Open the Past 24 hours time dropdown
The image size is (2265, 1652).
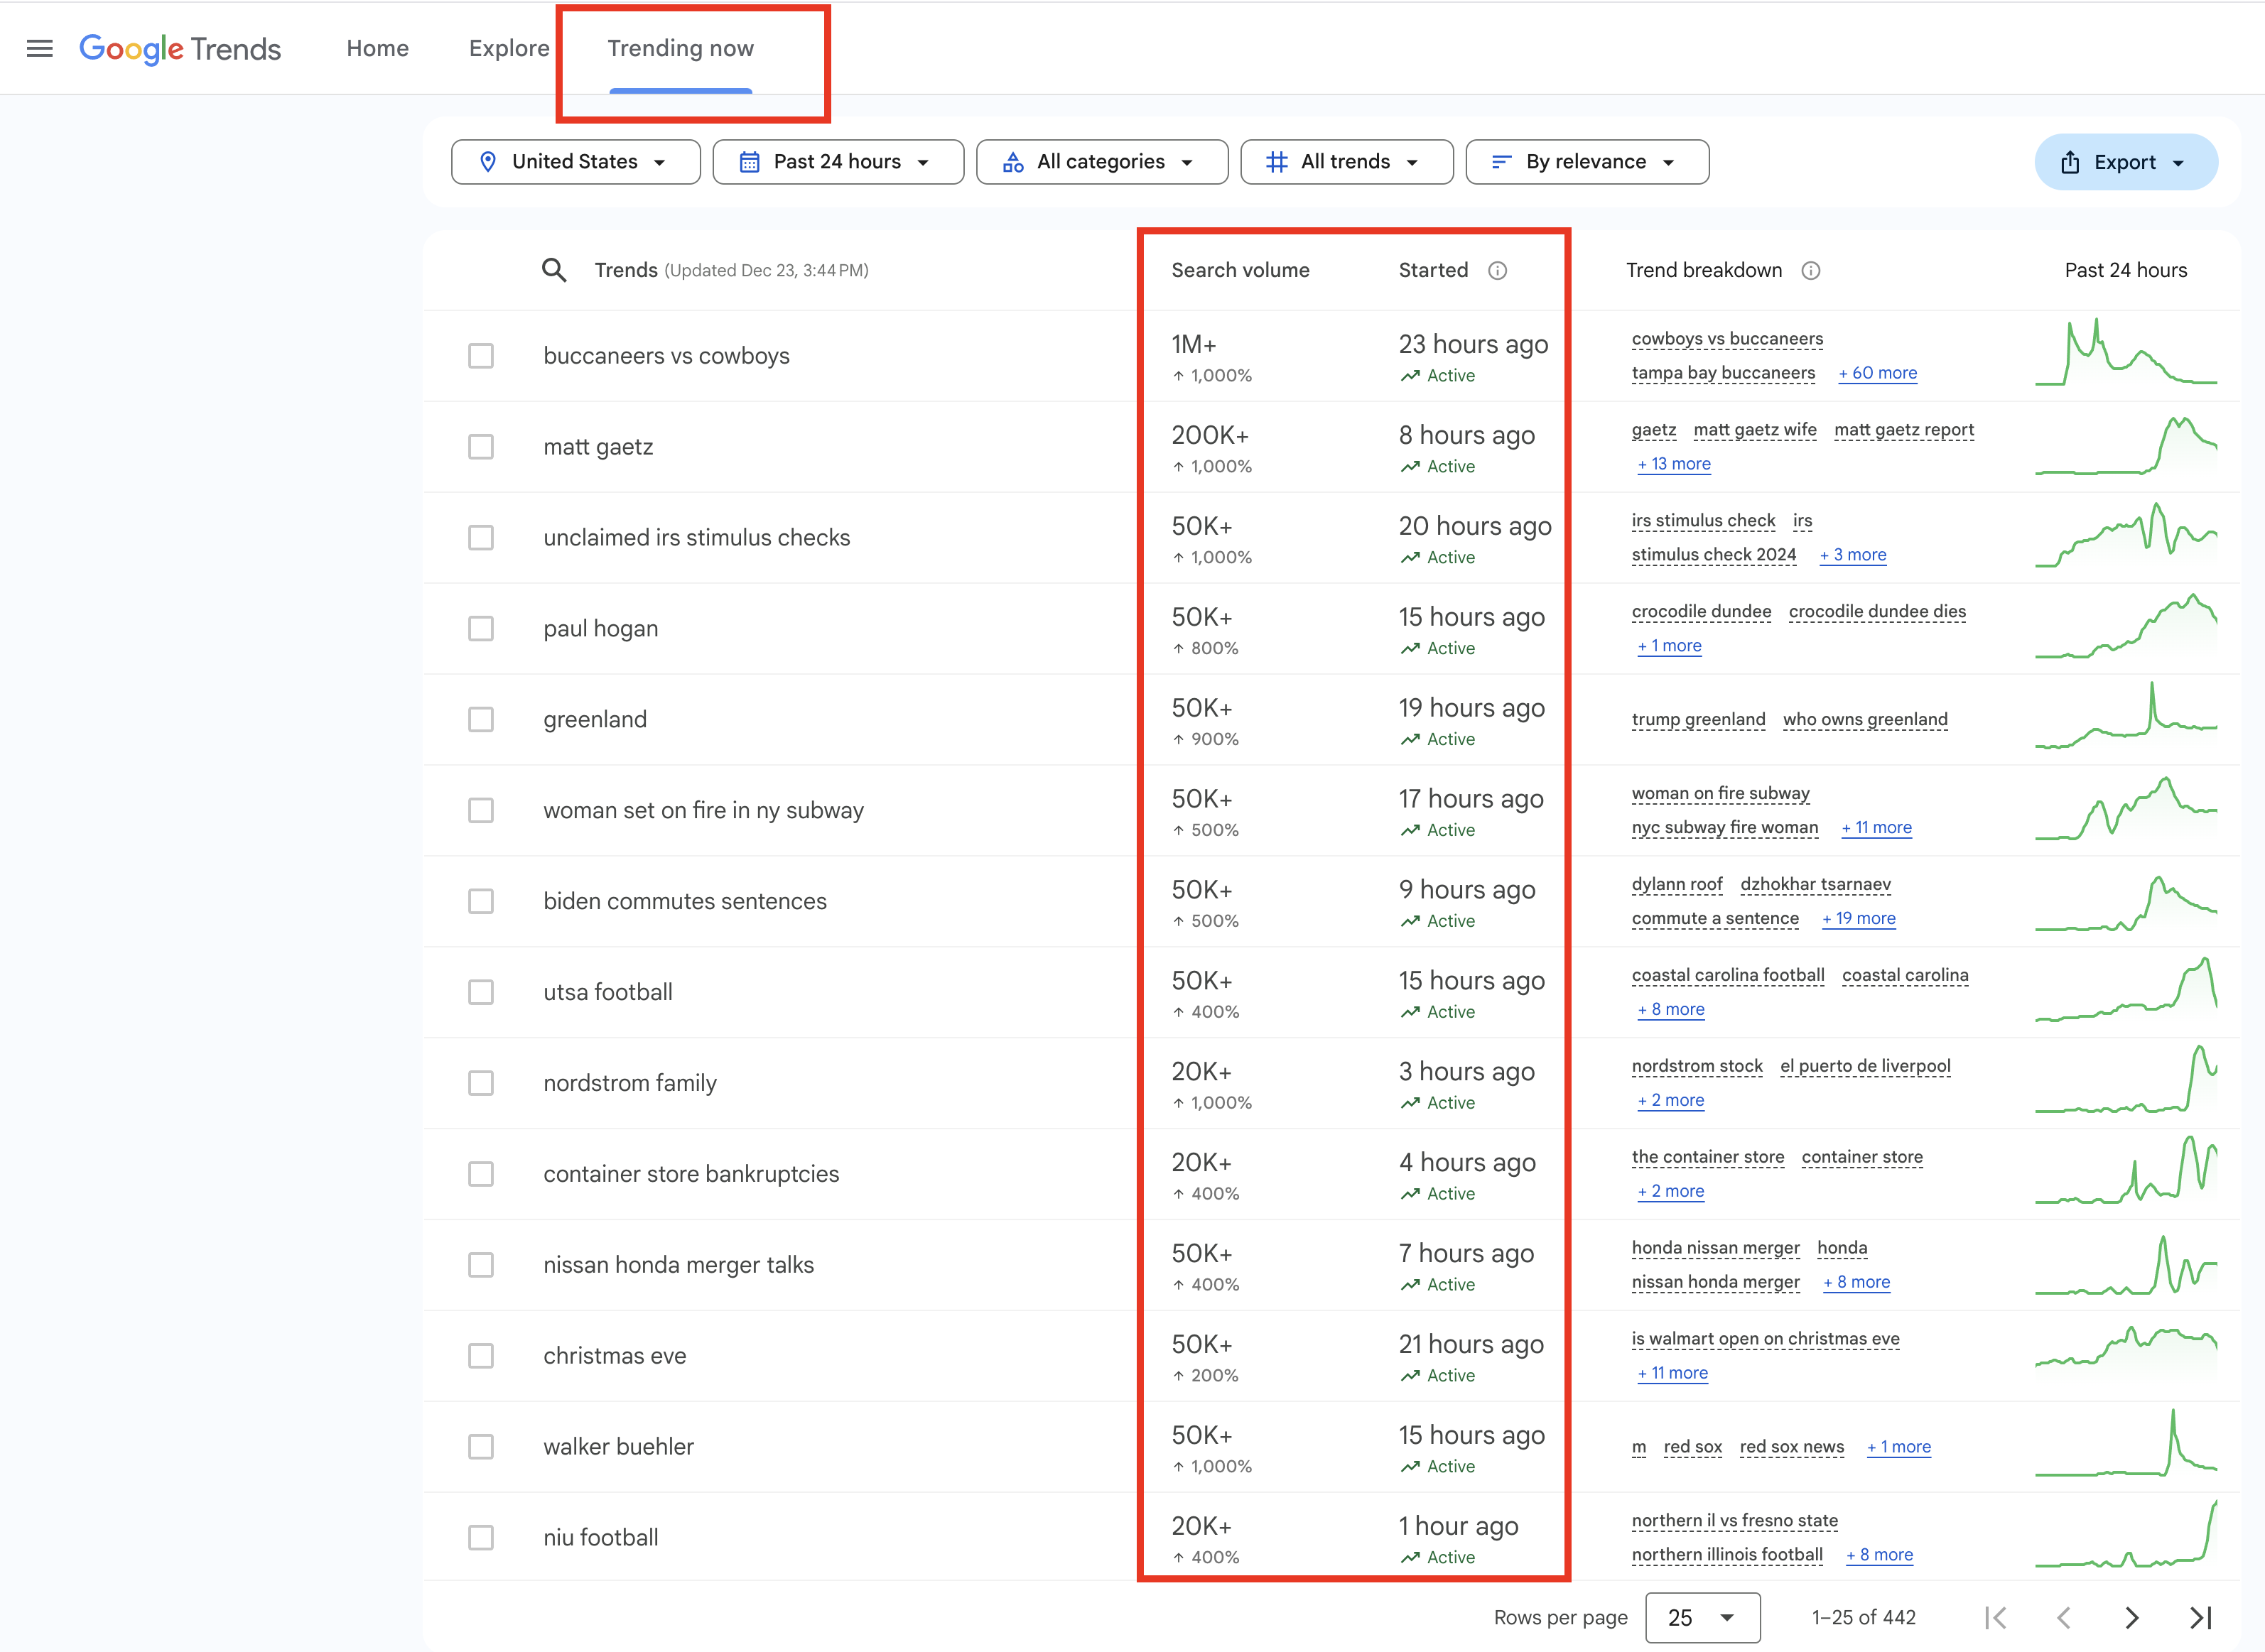838,162
